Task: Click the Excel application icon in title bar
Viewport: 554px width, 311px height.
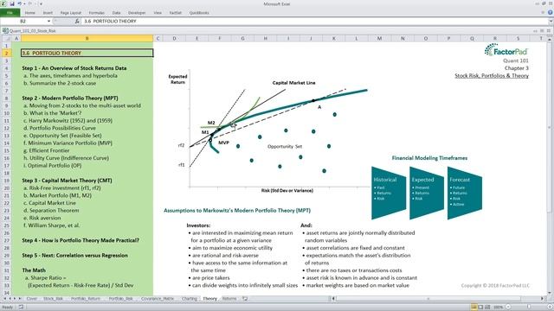Action: pyautogui.click(x=3, y=3)
